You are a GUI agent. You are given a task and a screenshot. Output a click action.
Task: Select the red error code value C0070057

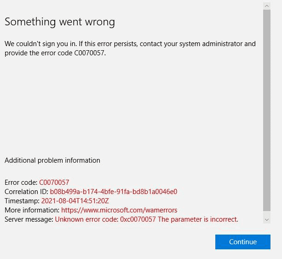coord(54,182)
